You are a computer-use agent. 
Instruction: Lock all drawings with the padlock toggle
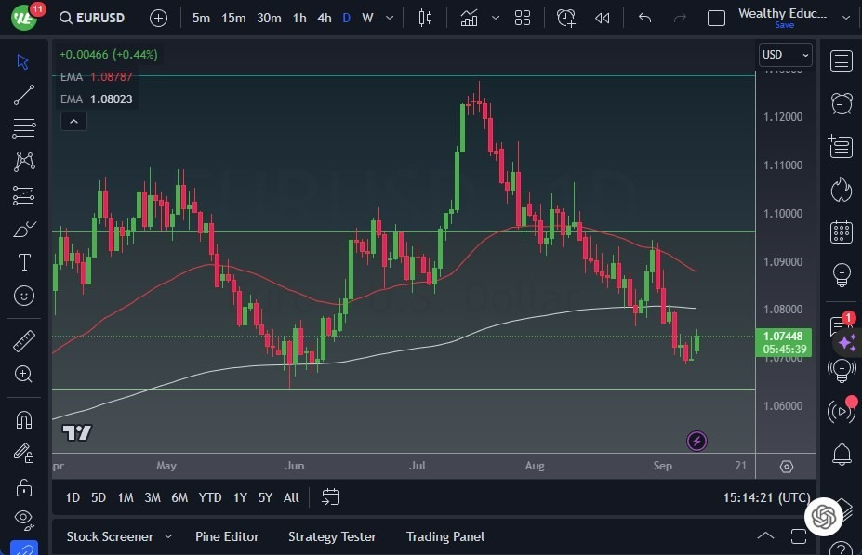[23, 487]
